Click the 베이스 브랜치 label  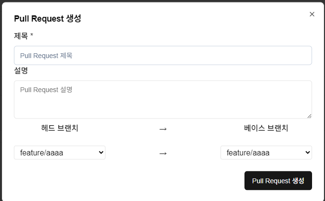tap(266, 128)
